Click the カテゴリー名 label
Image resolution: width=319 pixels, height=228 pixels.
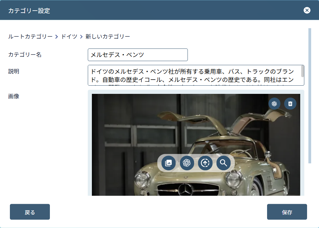point(25,55)
